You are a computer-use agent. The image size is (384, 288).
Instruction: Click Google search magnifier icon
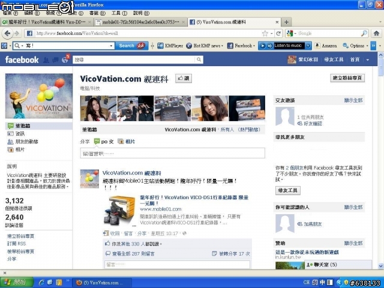click(x=364, y=34)
